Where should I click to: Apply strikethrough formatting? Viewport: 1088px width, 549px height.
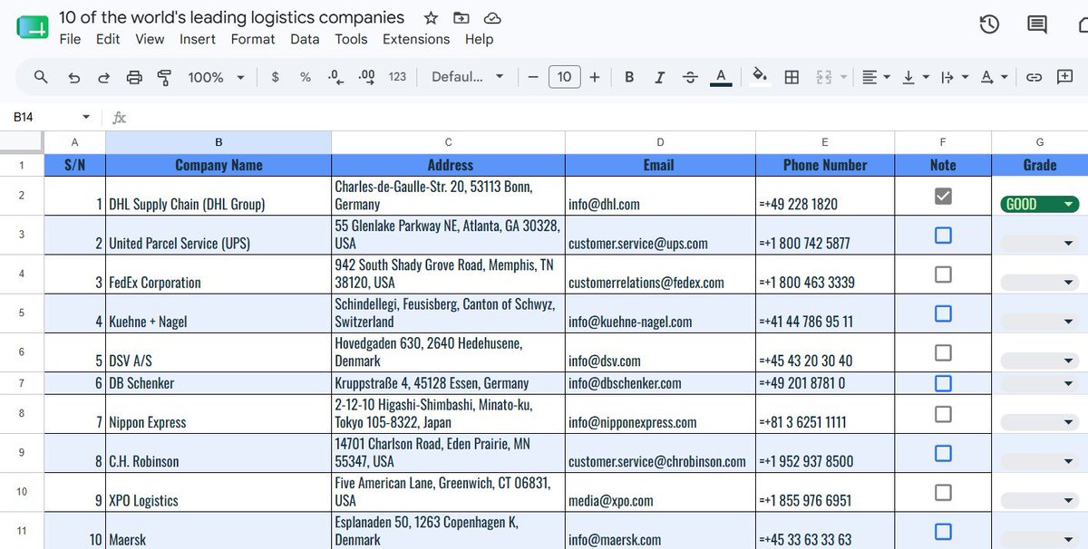(x=690, y=77)
